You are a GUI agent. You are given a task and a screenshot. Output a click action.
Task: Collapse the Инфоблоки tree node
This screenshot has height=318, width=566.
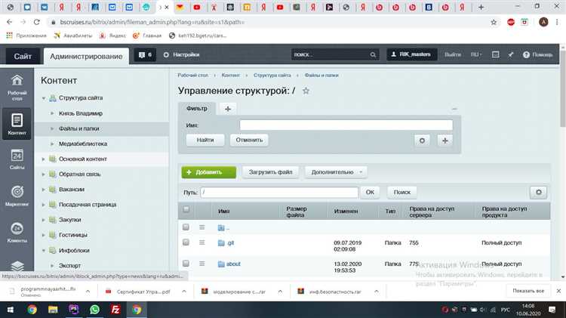[43, 251]
